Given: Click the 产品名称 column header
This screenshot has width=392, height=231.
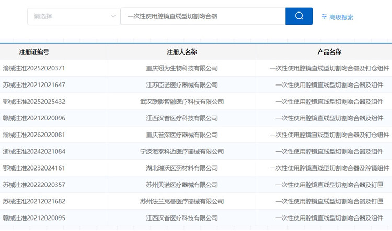Looking at the screenshot, I should pyautogui.click(x=329, y=52).
